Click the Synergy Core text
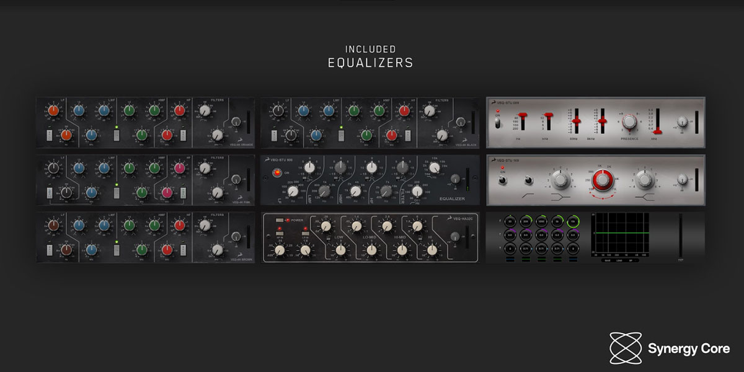The image size is (744, 372). pyautogui.click(x=689, y=348)
